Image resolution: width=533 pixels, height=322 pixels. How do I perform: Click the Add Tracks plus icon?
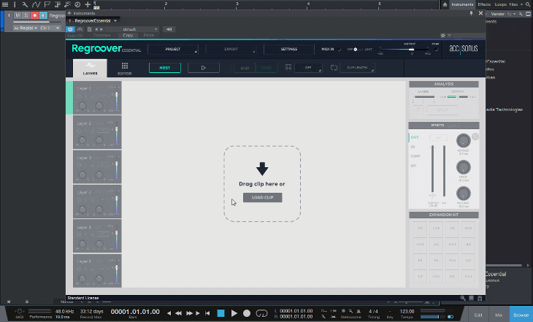(88, 4)
